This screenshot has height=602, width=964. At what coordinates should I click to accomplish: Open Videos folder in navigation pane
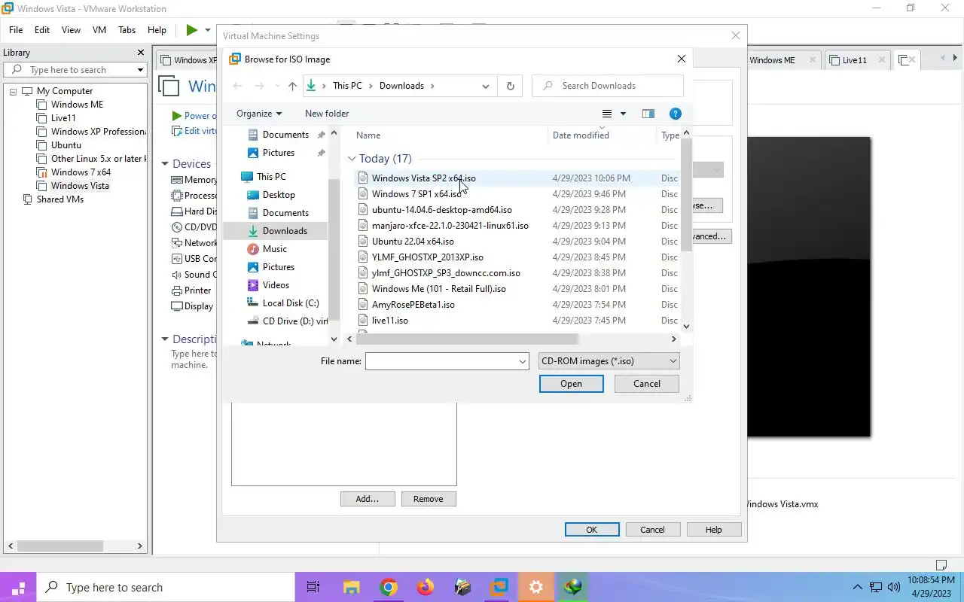(x=276, y=285)
